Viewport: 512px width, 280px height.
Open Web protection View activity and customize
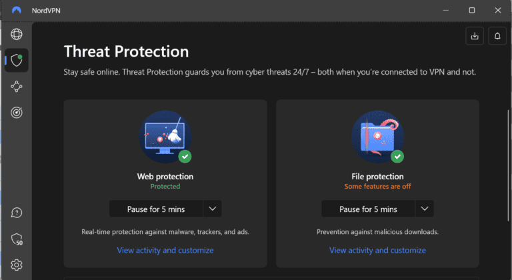pos(165,250)
